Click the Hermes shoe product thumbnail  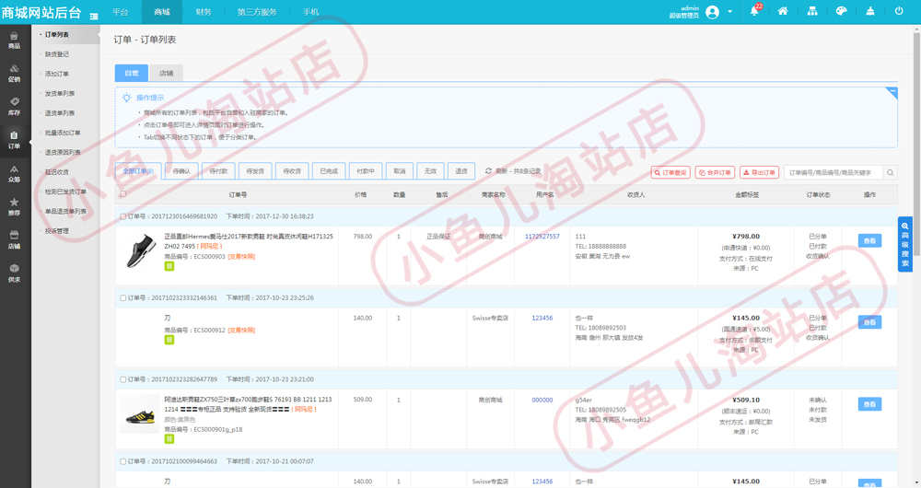click(140, 250)
